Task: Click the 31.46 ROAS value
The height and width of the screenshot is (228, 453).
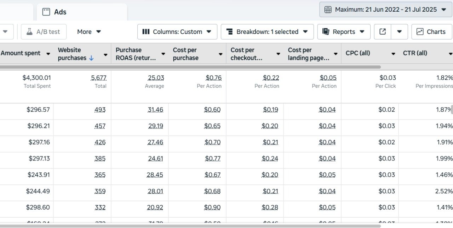Action: click(155, 110)
